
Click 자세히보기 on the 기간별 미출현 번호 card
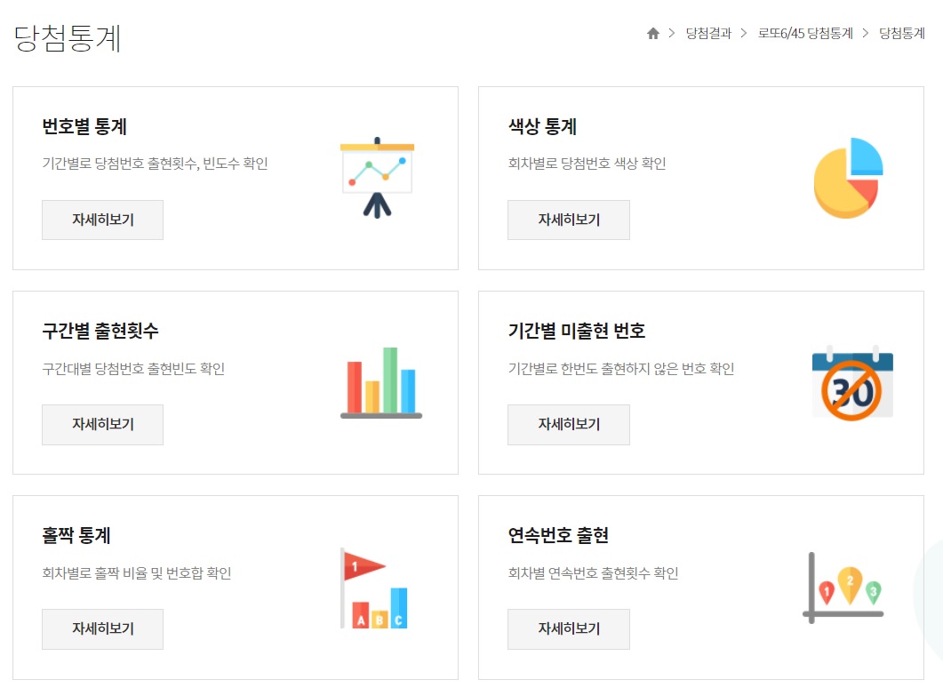point(569,425)
